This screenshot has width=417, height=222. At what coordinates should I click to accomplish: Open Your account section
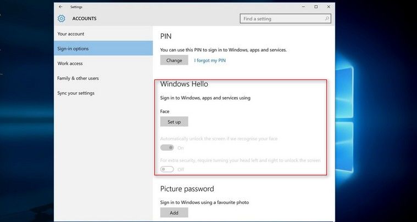pos(103,33)
